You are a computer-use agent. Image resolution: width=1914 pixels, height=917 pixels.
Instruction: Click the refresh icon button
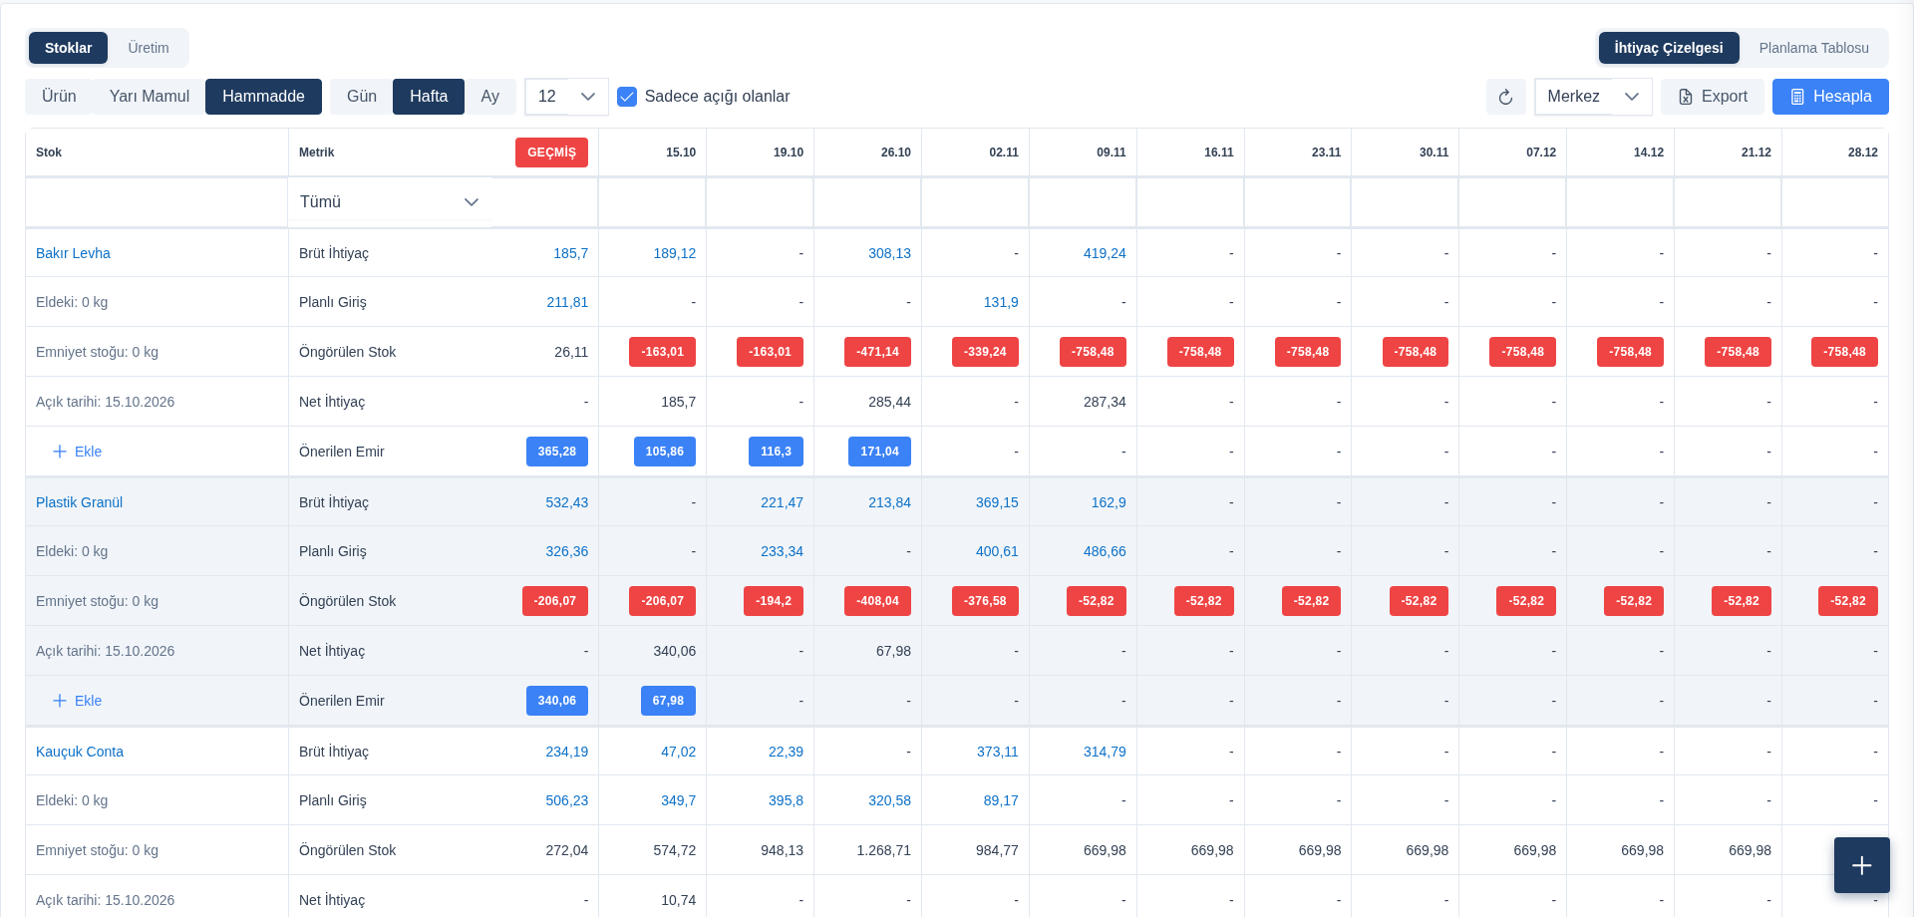(x=1505, y=97)
